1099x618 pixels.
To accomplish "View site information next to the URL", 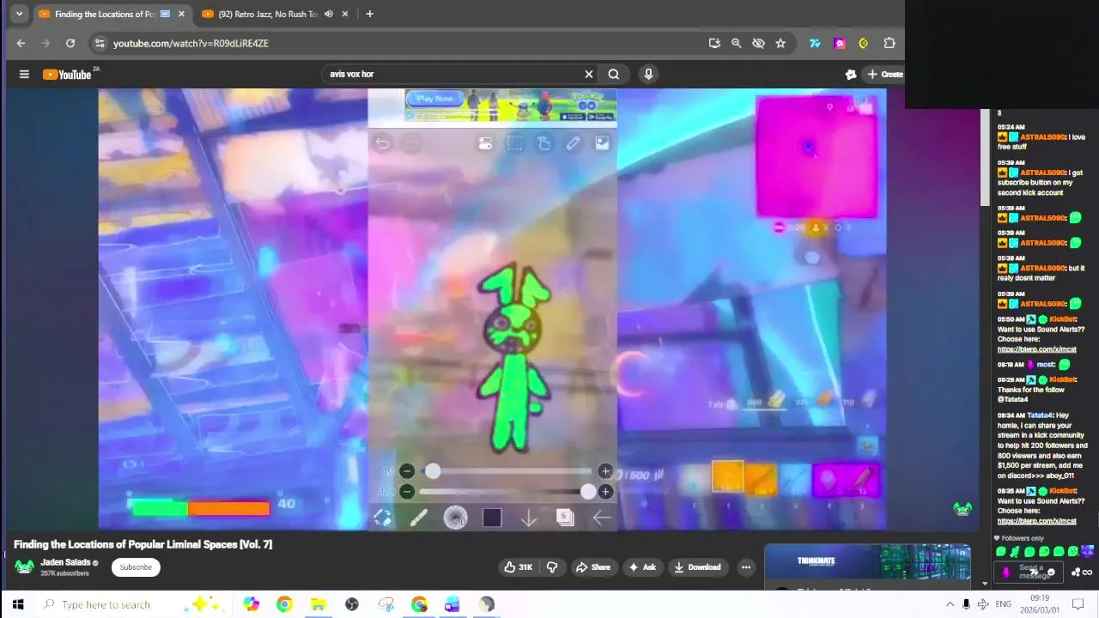I will (100, 43).
